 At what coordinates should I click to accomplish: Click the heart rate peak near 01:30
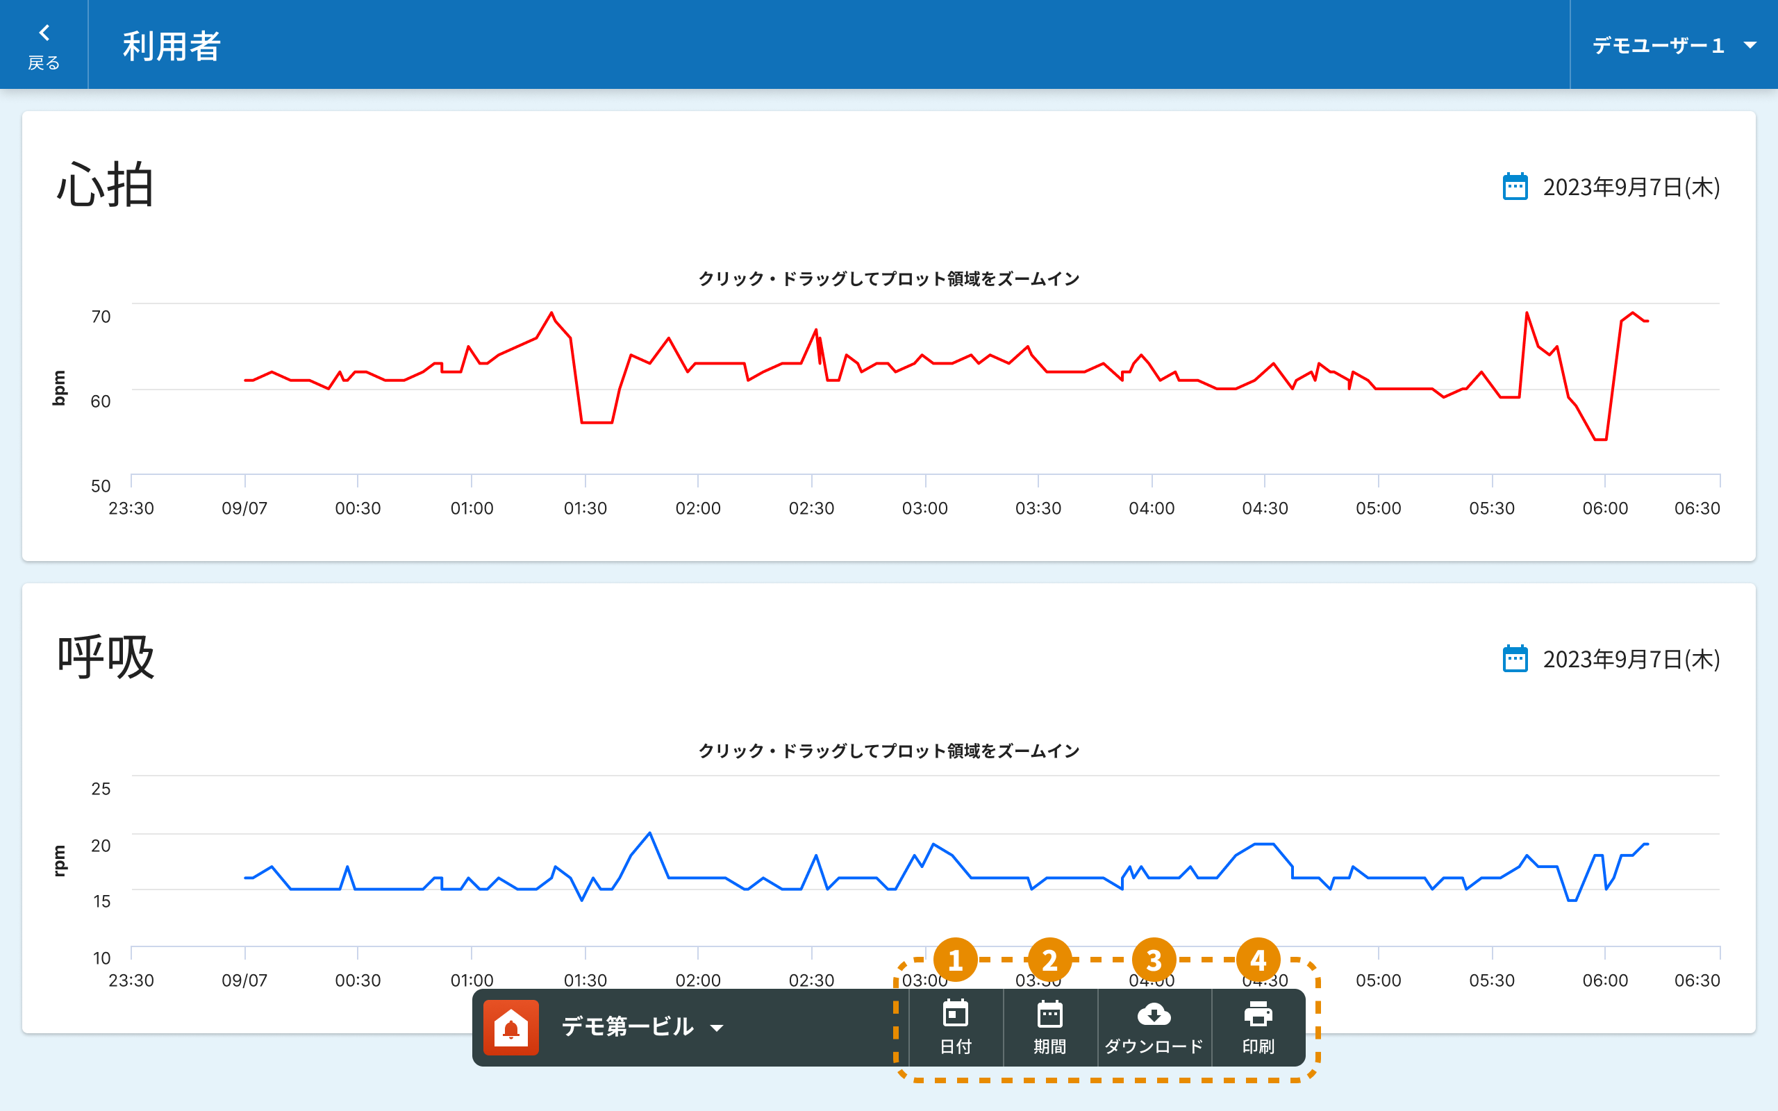click(x=551, y=314)
